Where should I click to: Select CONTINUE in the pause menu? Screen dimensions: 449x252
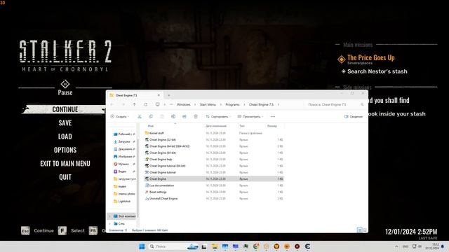(x=65, y=109)
